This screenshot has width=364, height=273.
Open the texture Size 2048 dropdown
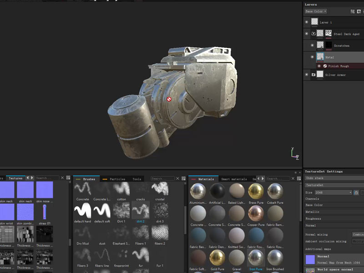click(x=334, y=192)
